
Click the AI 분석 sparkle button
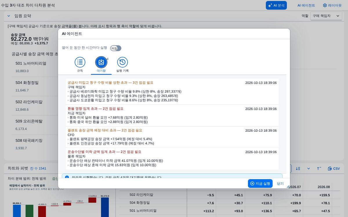[276, 5]
